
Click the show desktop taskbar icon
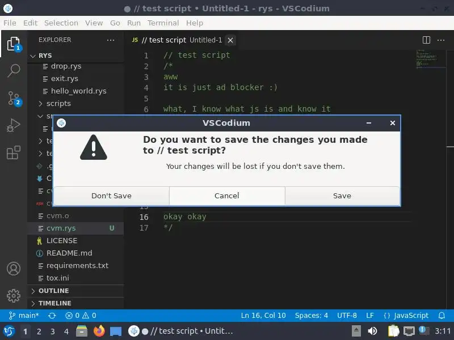pyautogui.click(x=116, y=331)
